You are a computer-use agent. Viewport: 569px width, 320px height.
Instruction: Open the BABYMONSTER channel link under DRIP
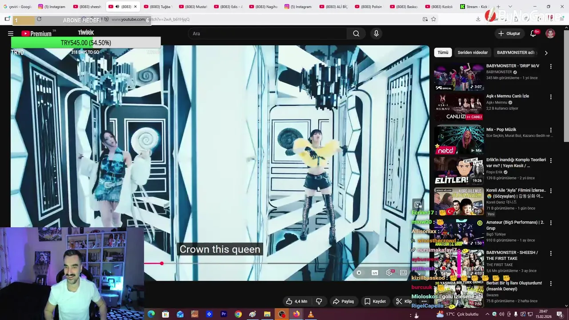[x=499, y=72]
